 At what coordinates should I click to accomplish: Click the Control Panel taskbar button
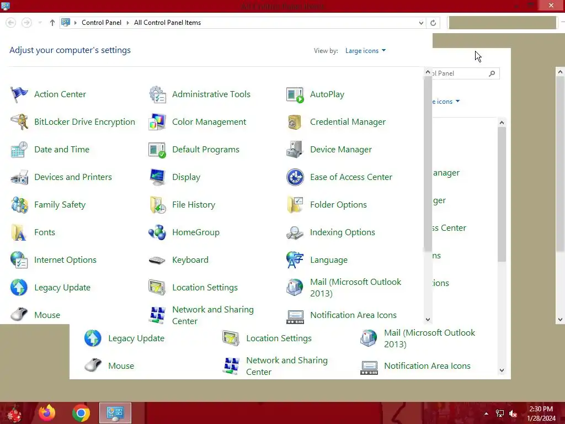coord(115,413)
